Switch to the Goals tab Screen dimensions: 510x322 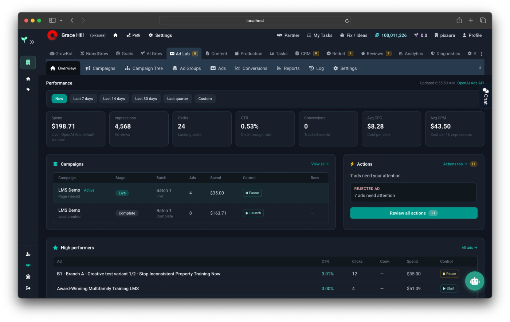click(x=124, y=54)
